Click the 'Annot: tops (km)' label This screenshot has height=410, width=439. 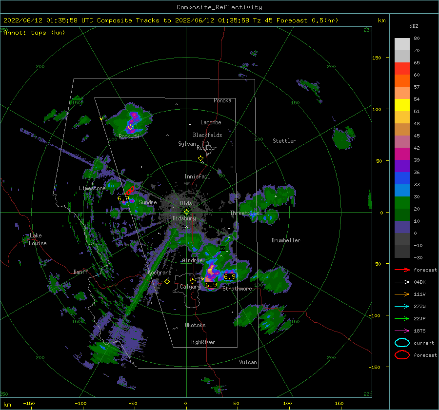pos(34,33)
